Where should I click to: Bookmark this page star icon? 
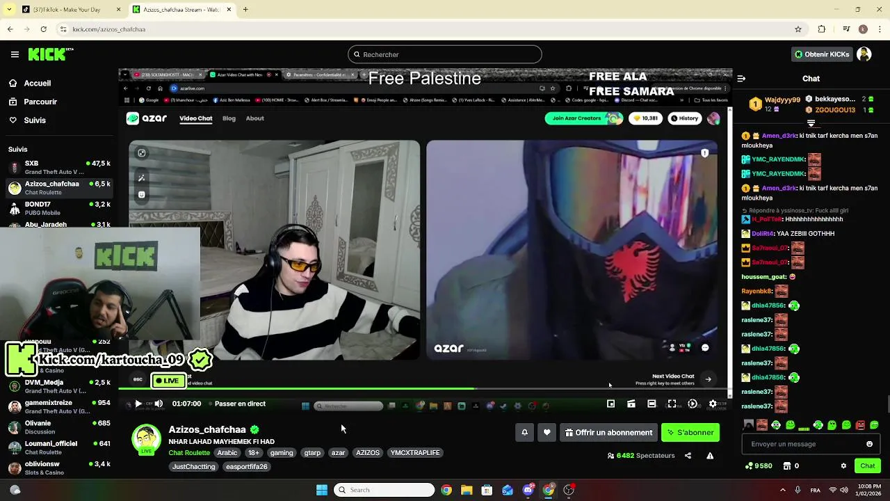point(798,29)
